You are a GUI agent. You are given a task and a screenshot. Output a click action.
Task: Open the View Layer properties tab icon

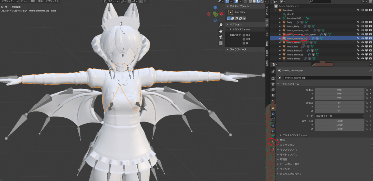click(273, 90)
